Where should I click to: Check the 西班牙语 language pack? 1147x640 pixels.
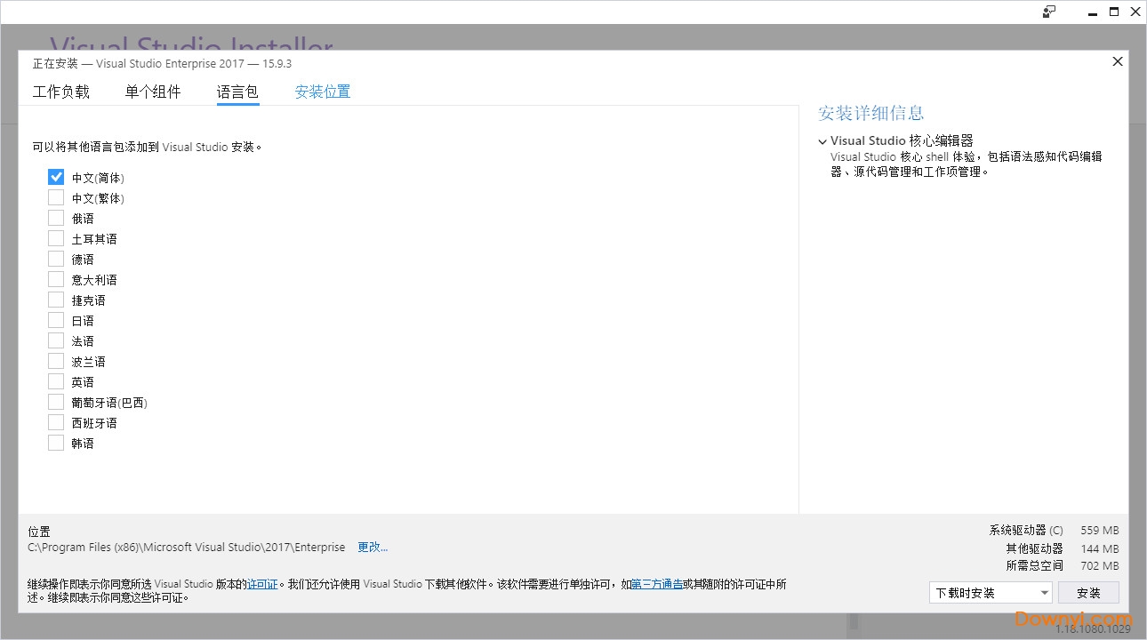(56, 421)
